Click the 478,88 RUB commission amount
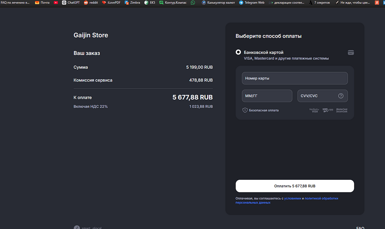Screen dimensions: 385x229 pos(201,80)
